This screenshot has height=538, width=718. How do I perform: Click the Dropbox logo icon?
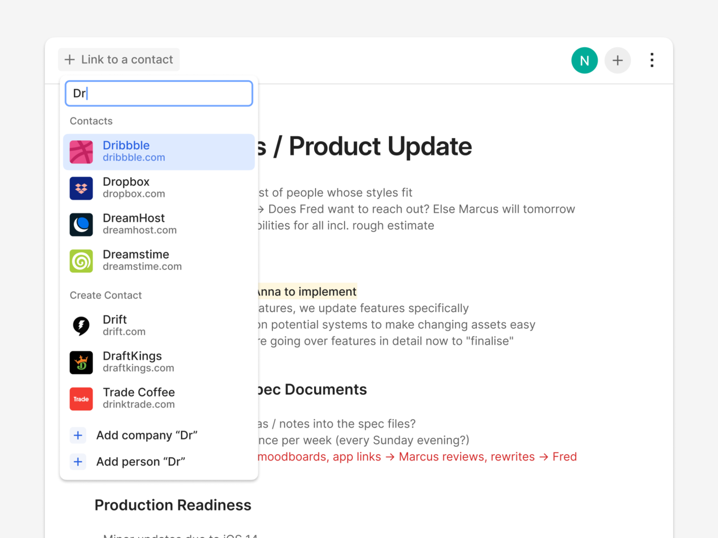point(81,188)
